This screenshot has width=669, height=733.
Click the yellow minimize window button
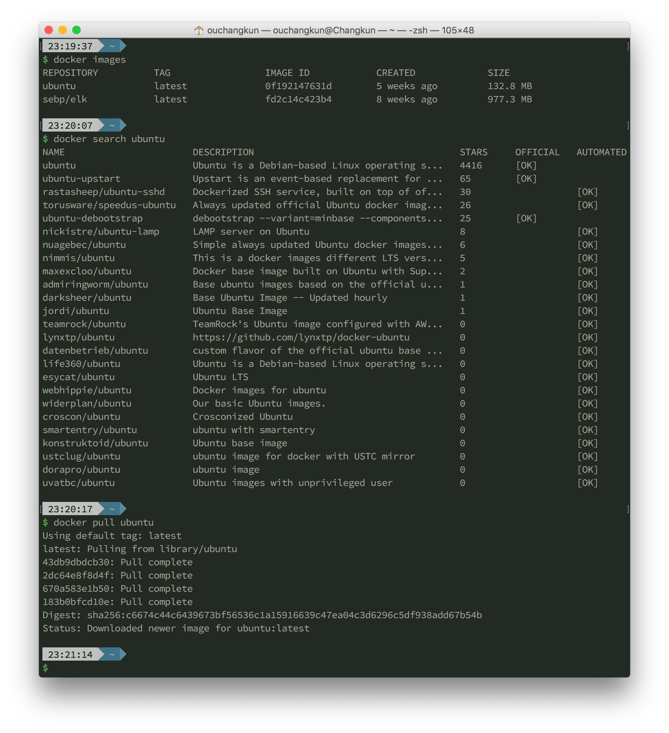[x=63, y=30]
